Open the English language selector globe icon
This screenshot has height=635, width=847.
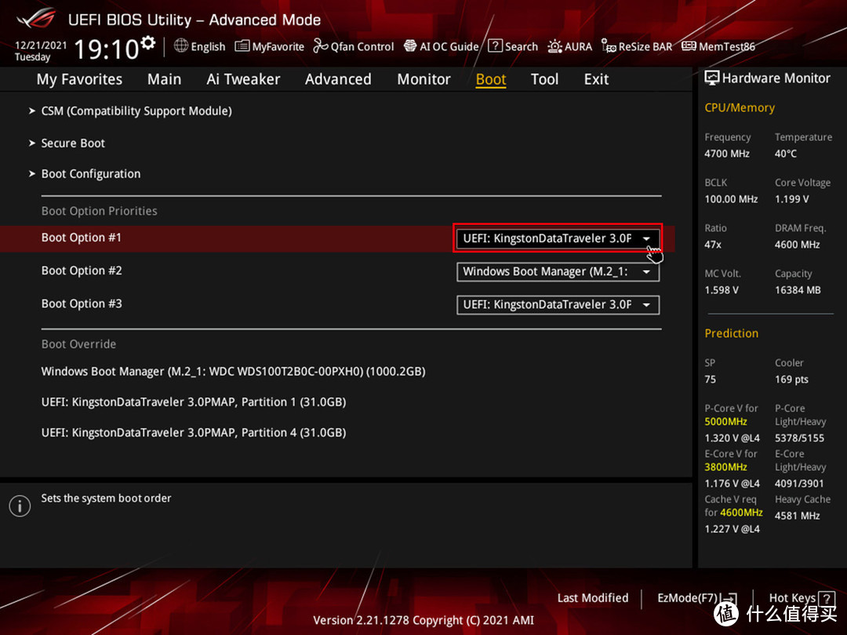181,46
